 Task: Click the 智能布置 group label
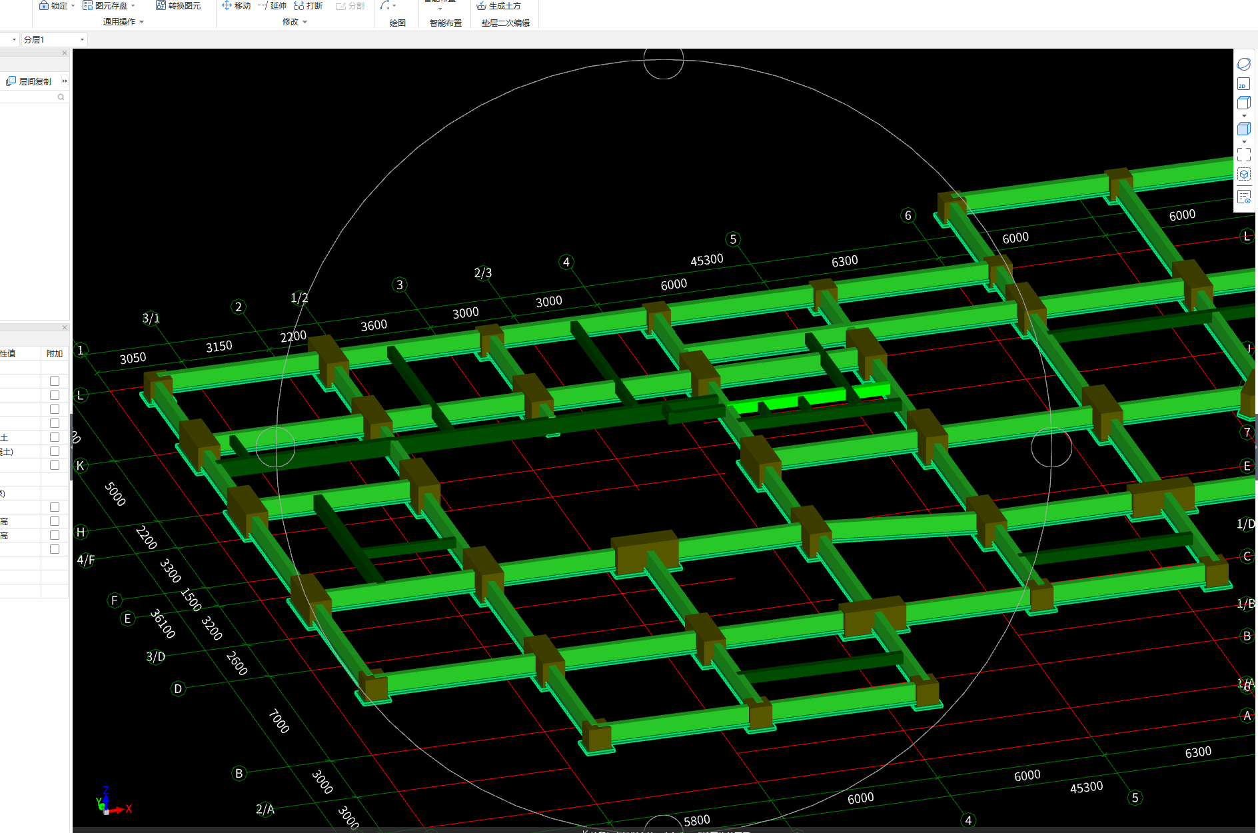point(446,23)
